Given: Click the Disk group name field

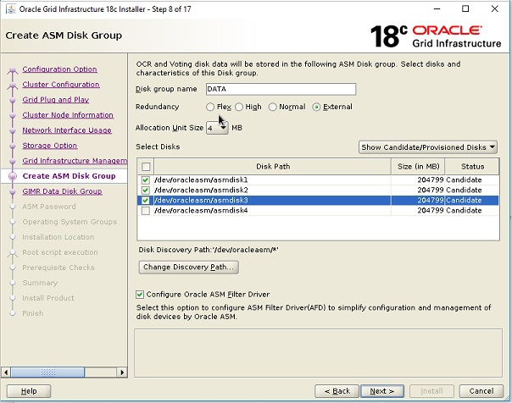Looking at the screenshot, I should pos(281,89).
